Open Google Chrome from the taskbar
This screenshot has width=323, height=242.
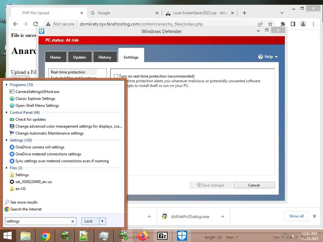[45, 236]
